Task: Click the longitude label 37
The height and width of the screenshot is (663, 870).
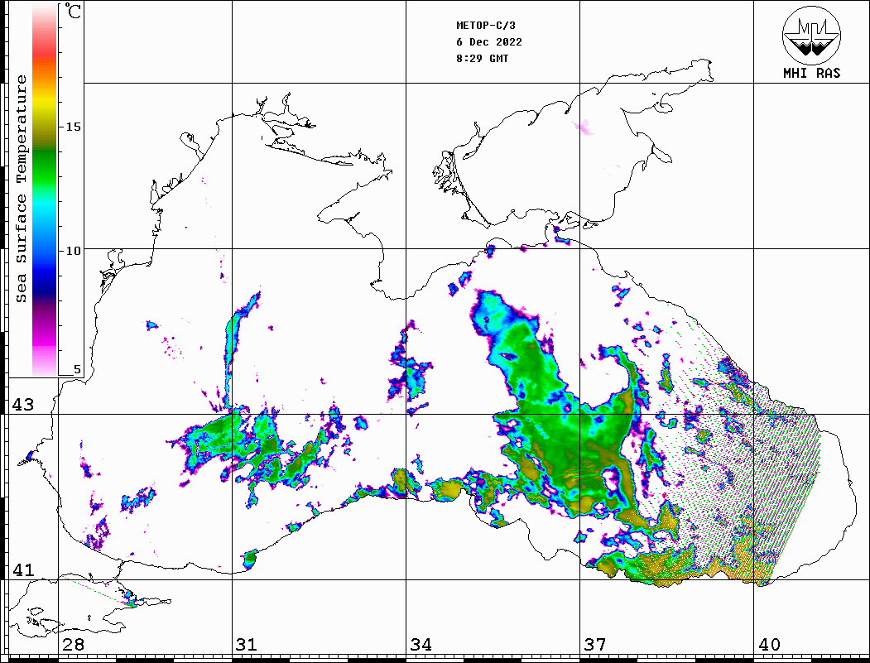Action: [x=595, y=645]
